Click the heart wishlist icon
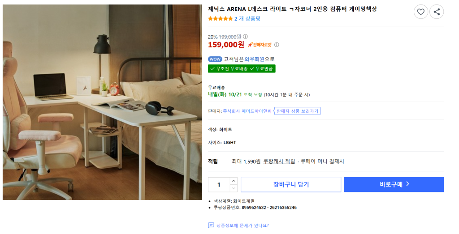Image resolution: width=459 pixels, height=234 pixels. (420, 12)
